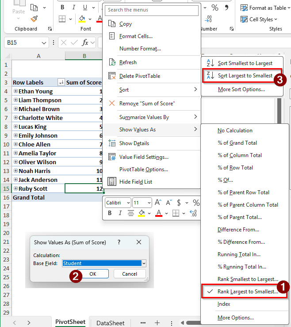Click the Sort Largest to Smallest ZA icon
This screenshot has height=327, width=291.
211,76
